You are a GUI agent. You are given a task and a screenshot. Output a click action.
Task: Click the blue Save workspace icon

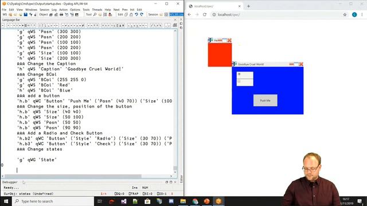pos(25,14)
